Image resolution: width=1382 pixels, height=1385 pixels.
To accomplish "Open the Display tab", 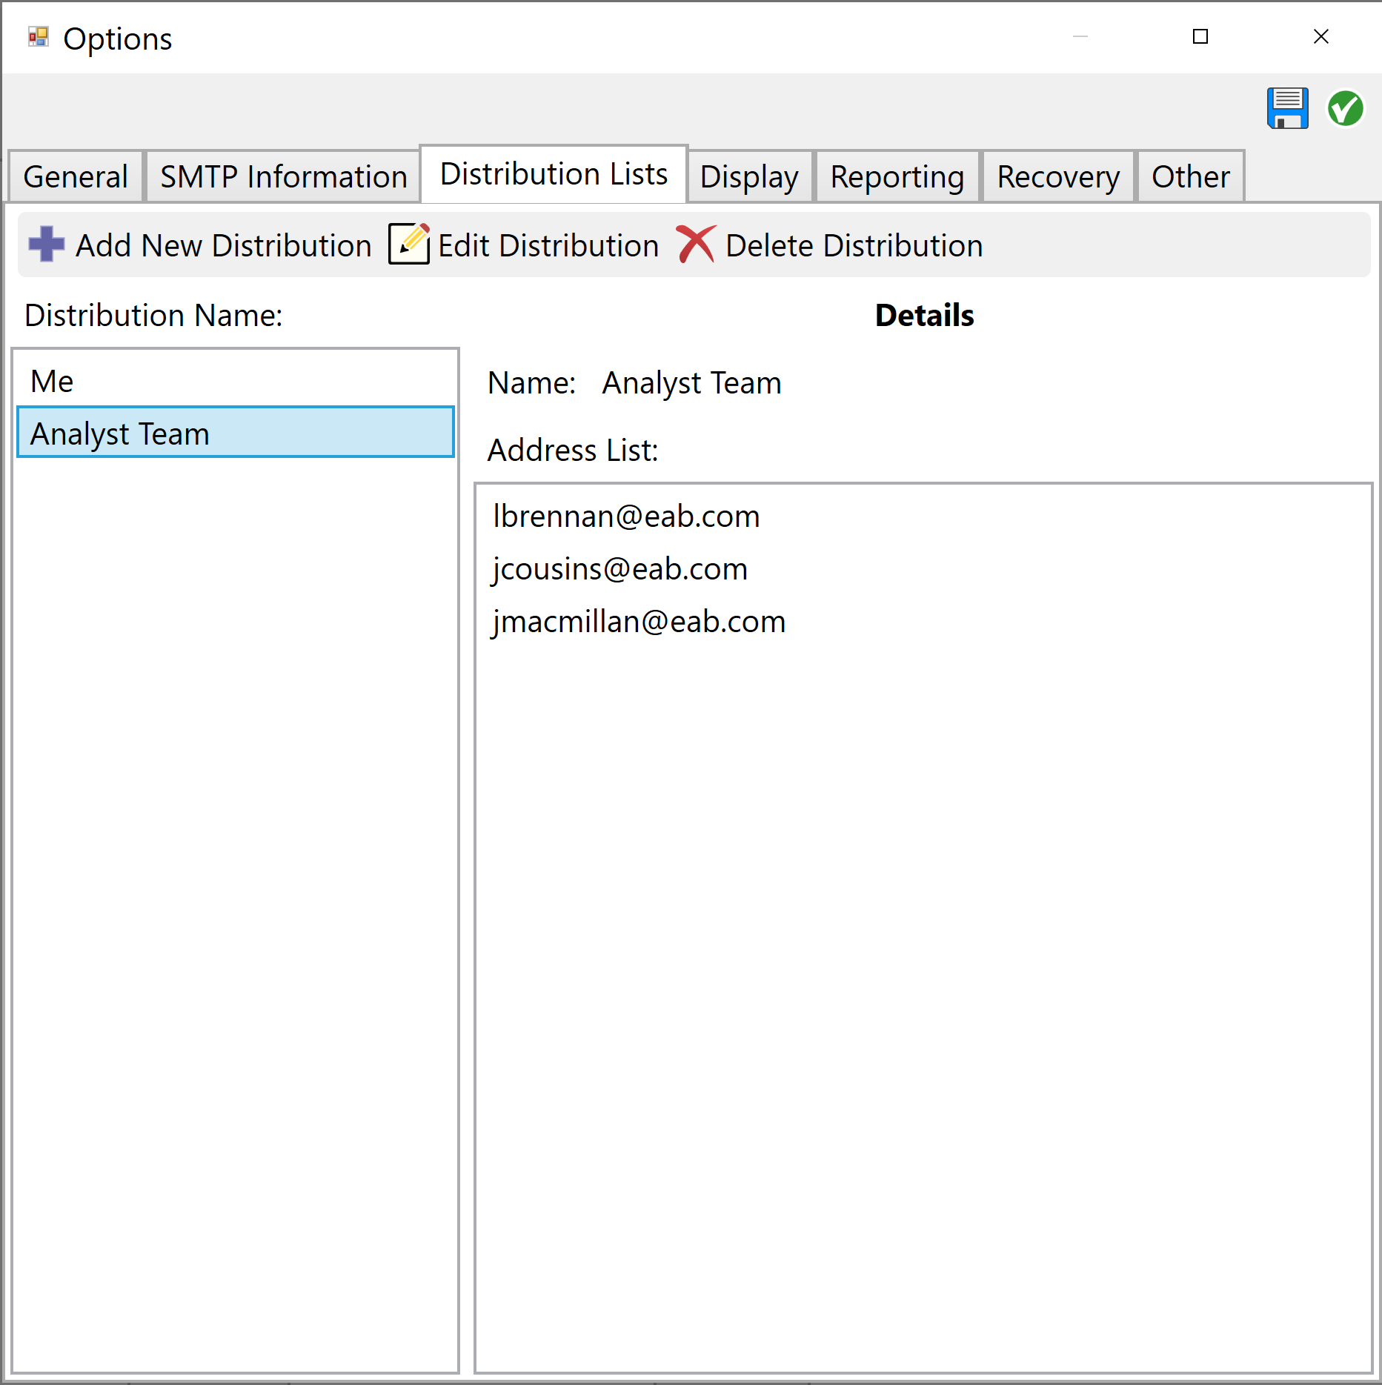I will click(749, 176).
